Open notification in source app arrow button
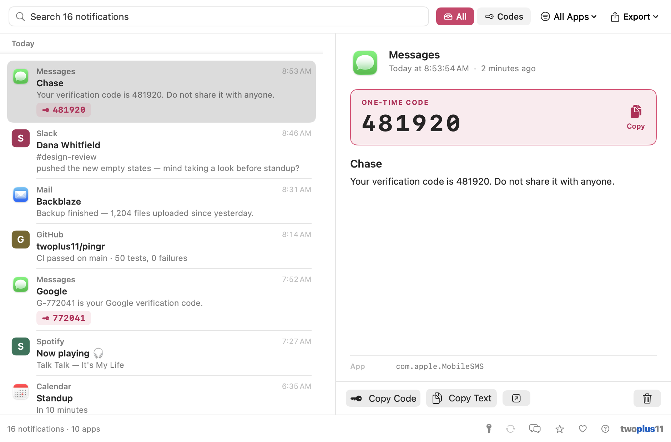This screenshot has height=442, width=671. coord(516,398)
